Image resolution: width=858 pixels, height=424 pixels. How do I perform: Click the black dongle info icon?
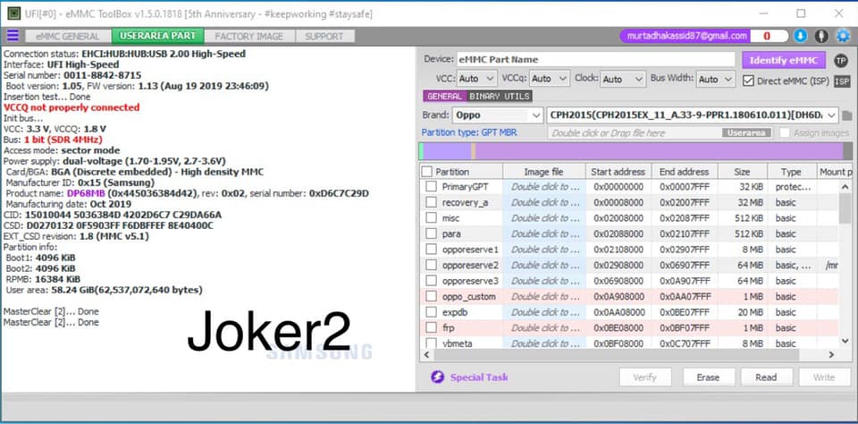(820, 36)
